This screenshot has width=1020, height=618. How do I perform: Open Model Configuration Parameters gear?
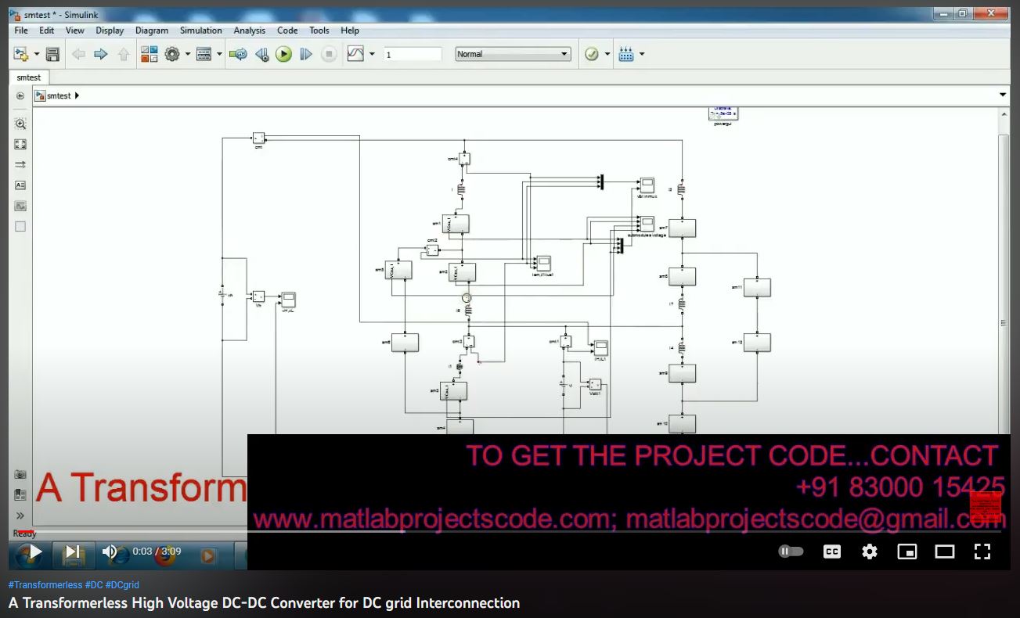(172, 54)
